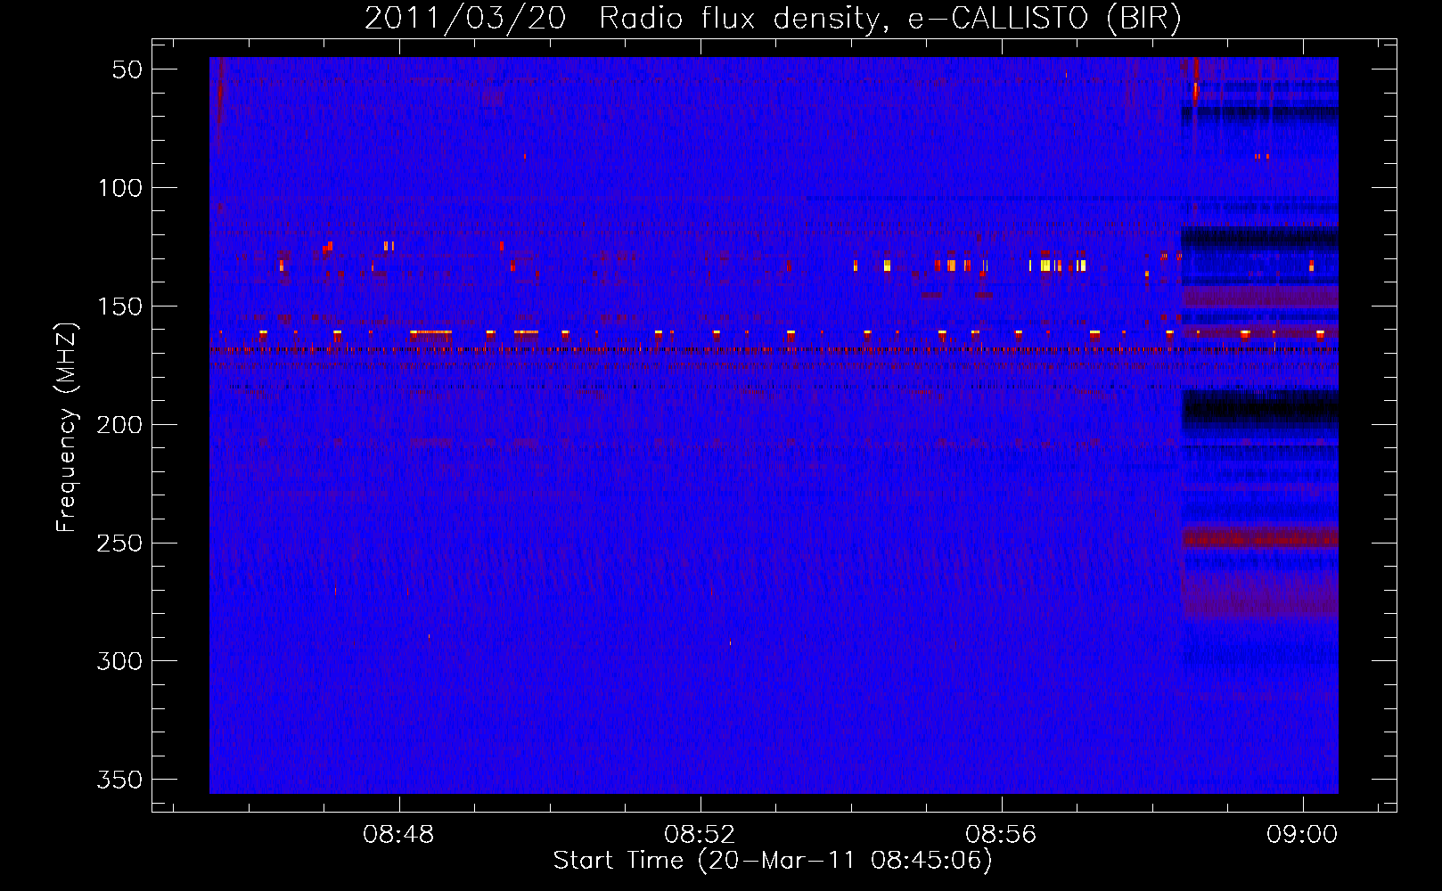Click the 08:52 time tick label
This screenshot has height=891, width=1442.
tap(700, 834)
